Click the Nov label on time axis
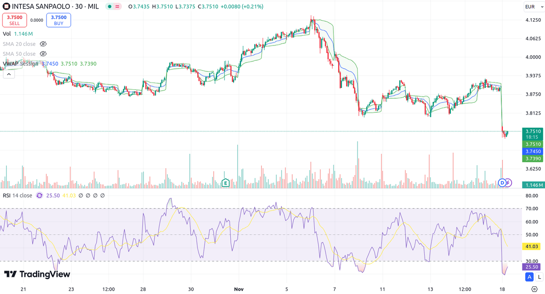The height and width of the screenshot is (294, 545). coord(239,289)
